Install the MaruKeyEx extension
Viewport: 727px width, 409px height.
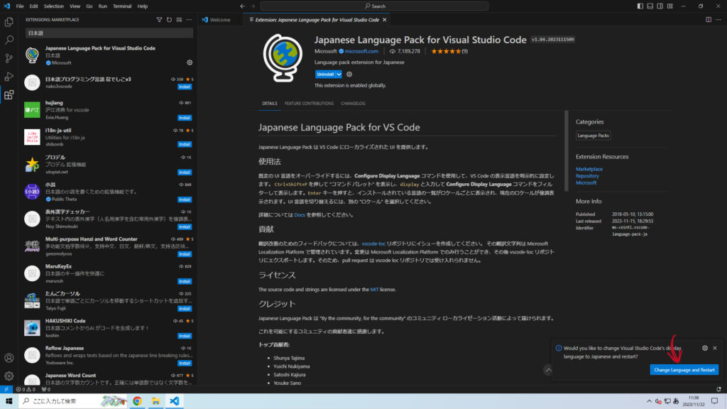185,281
